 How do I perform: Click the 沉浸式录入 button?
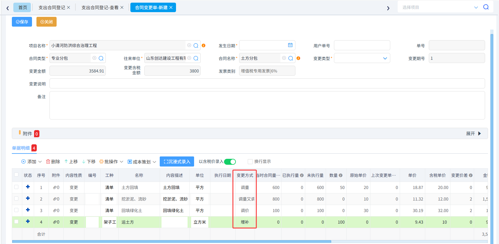click(177, 161)
